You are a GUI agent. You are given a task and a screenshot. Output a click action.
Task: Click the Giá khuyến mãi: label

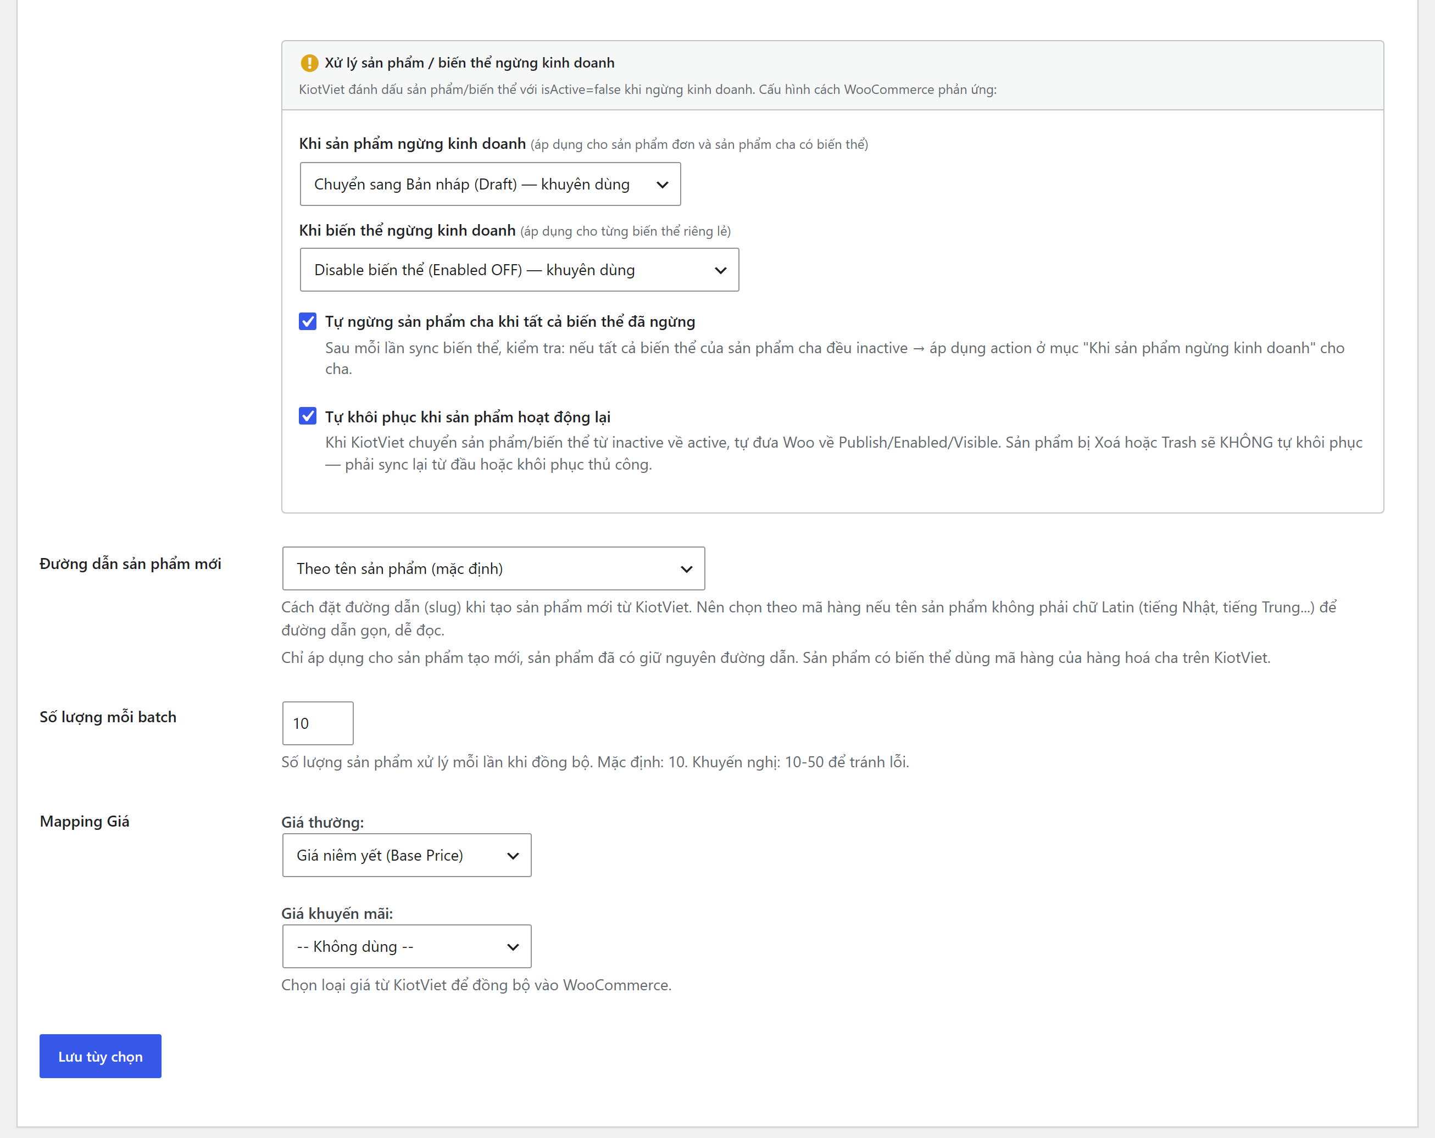(337, 914)
